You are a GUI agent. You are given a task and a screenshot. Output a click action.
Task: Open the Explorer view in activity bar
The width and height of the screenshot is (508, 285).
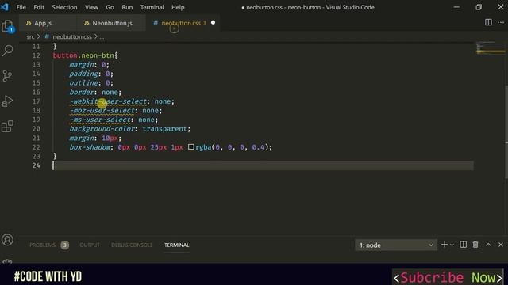tap(8, 26)
